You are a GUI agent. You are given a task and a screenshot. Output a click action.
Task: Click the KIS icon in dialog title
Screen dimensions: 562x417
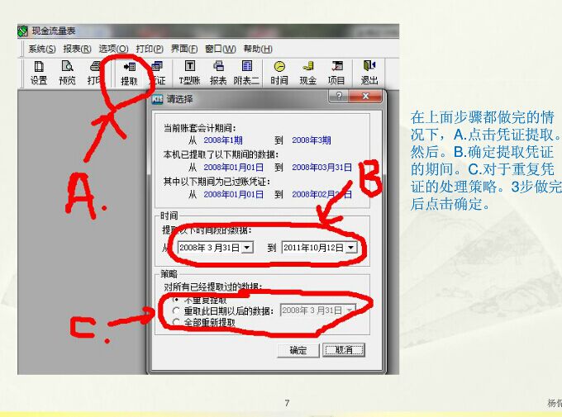[157, 99]
